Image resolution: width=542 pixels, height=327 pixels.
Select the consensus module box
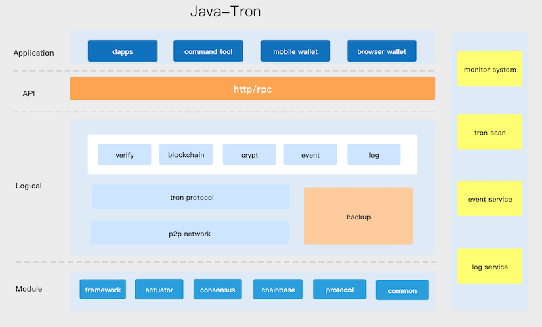point(217,289)
